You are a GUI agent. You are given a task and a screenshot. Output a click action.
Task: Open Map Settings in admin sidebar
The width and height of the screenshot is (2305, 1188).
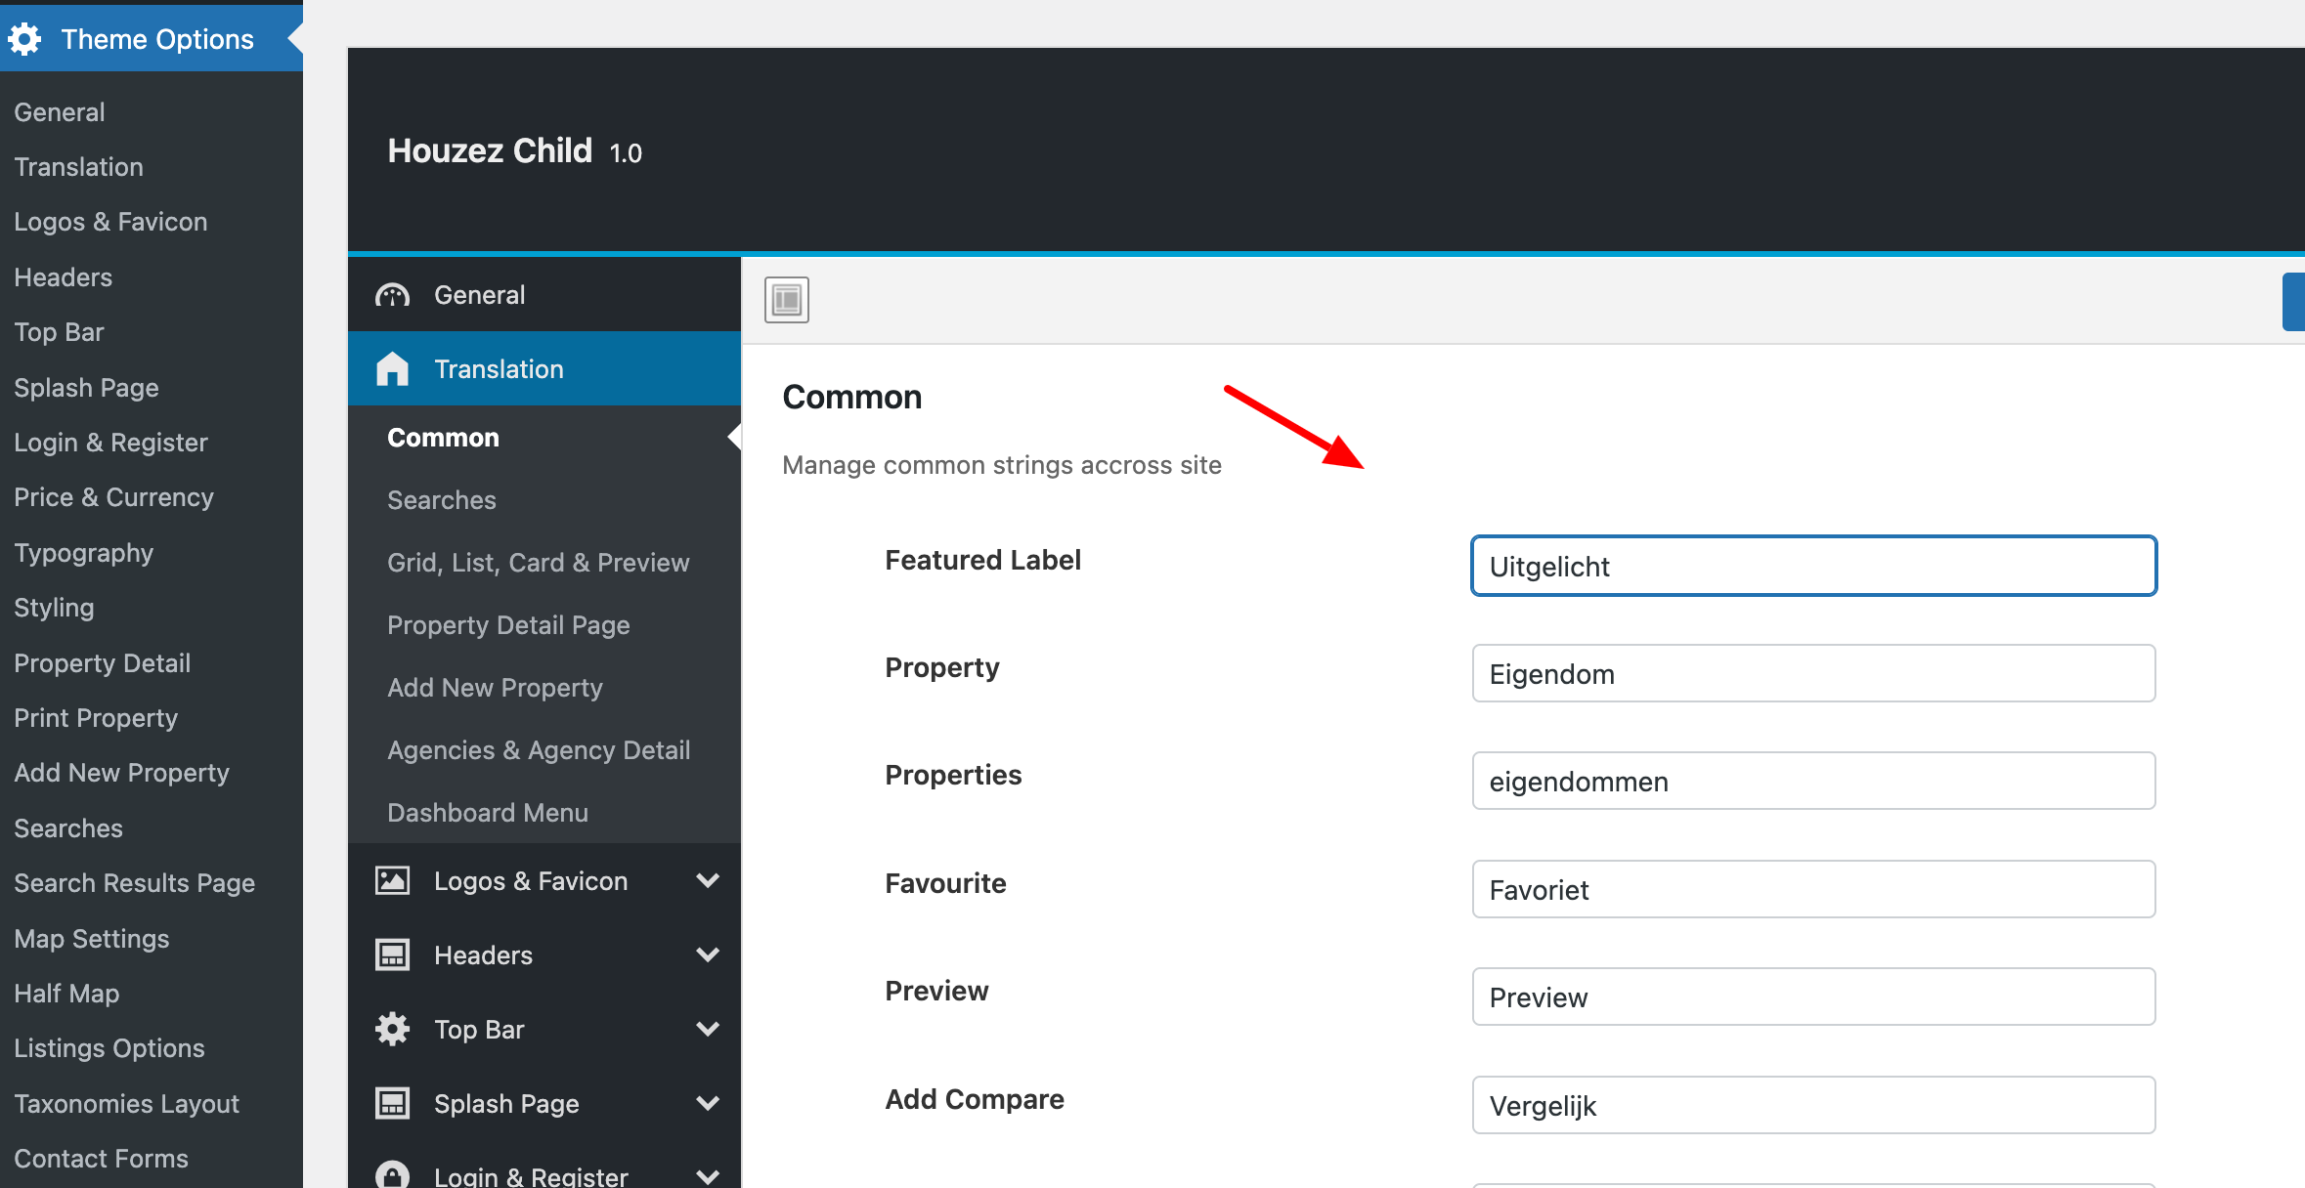(92, 939)
